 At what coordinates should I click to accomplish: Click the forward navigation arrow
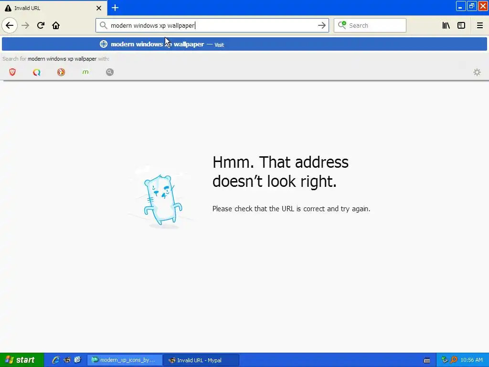[x=25, y=25]
